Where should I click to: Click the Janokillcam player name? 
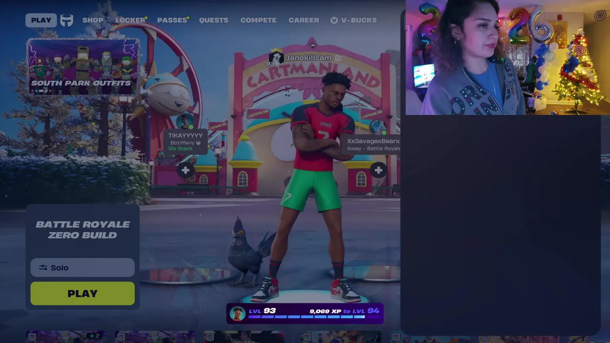308,58
